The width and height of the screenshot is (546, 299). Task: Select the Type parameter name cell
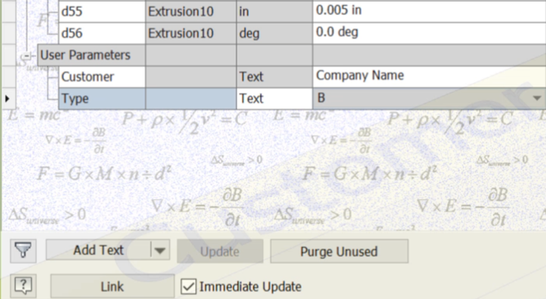pos(102,99)
